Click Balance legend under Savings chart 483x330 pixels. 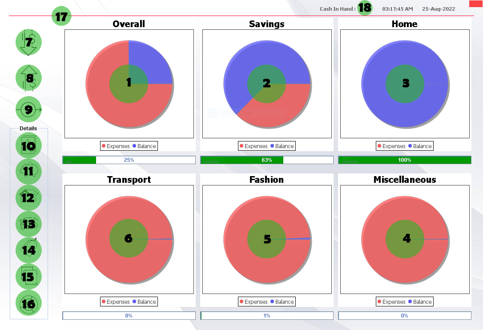(282, 146)
